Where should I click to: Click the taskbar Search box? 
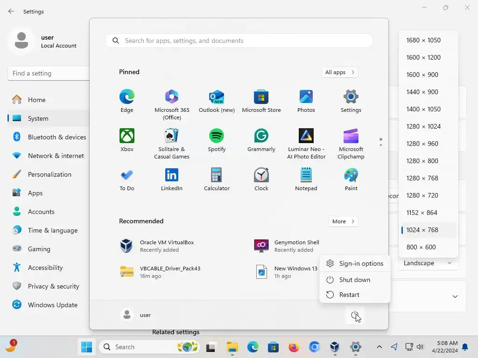tap(149, 347)
